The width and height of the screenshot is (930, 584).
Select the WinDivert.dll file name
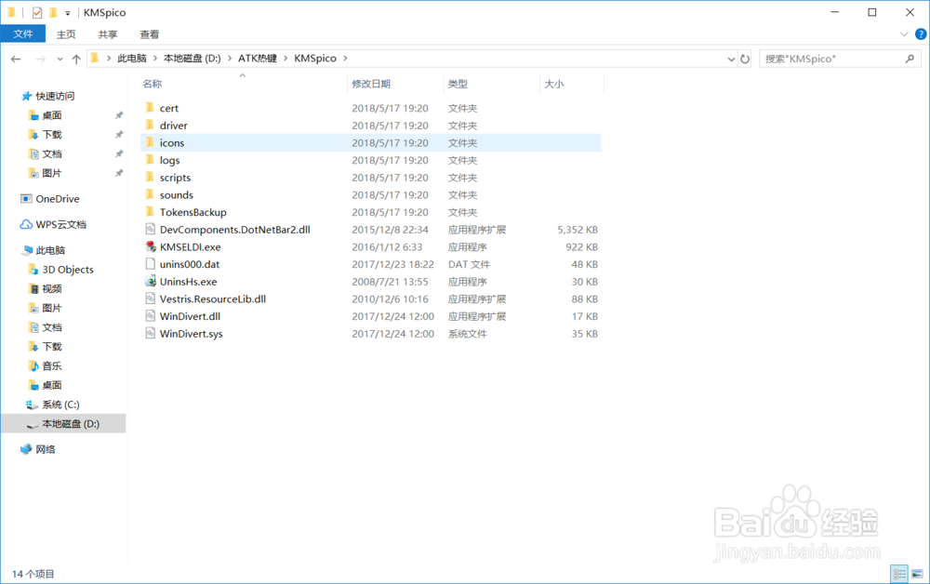(x=190, y=316)
